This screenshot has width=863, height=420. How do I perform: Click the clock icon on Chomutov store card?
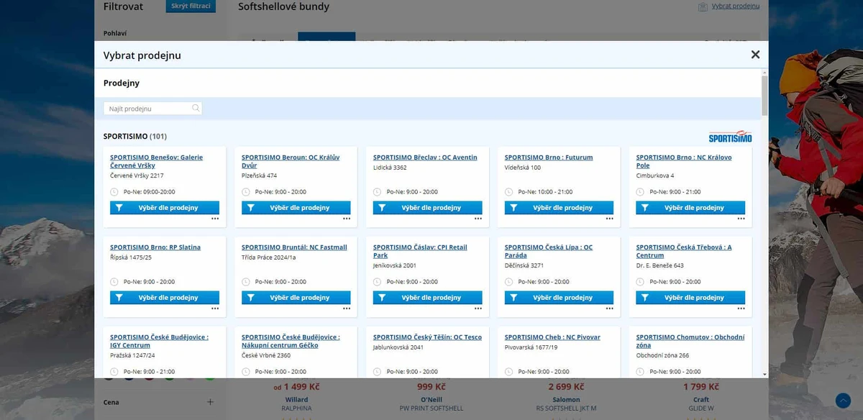tap(640, 372)
